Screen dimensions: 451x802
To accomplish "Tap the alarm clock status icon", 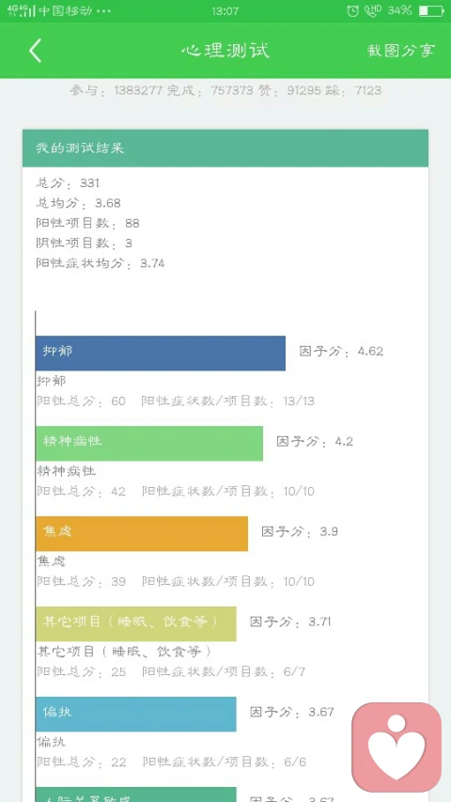I will (x=353, y=10).
